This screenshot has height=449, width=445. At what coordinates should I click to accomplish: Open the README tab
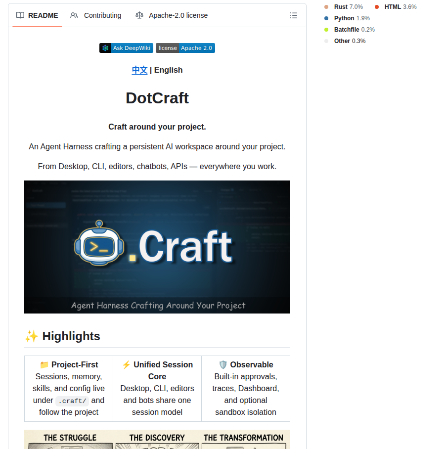37,15
